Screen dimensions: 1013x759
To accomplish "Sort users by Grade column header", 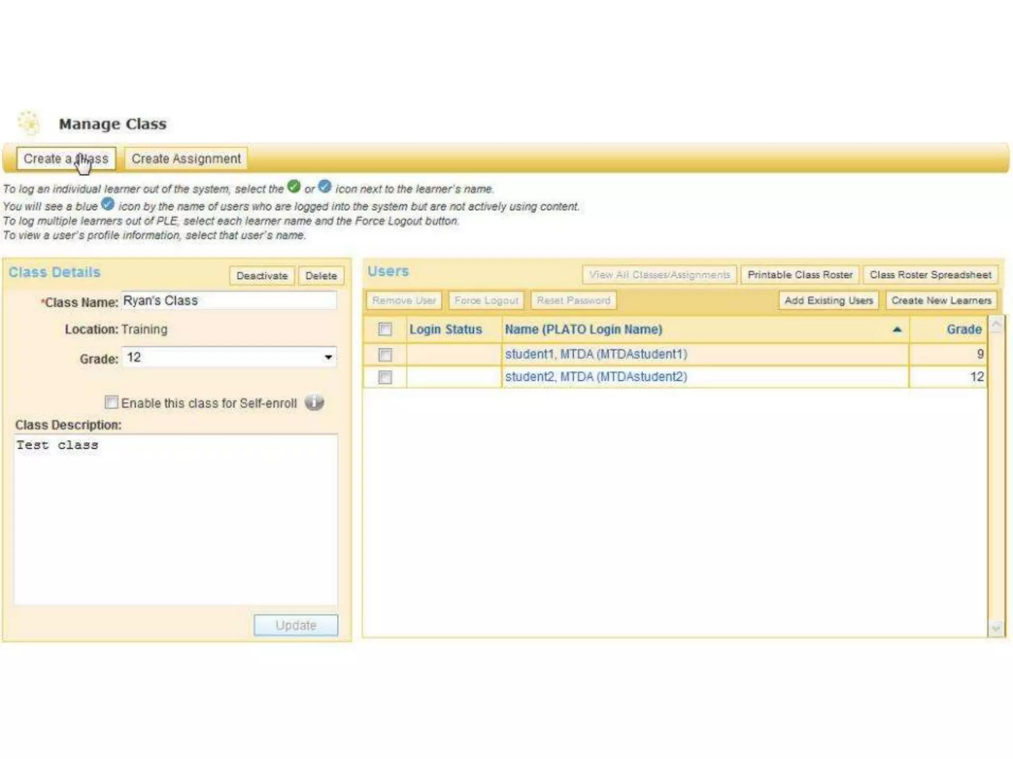I will [963, 330].
